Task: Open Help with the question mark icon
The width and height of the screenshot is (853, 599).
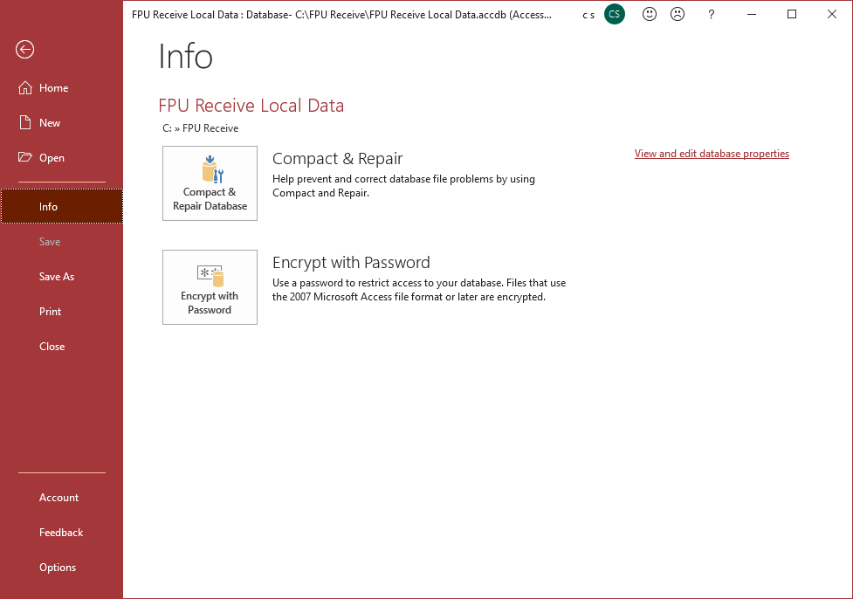Action: [712, 14]
